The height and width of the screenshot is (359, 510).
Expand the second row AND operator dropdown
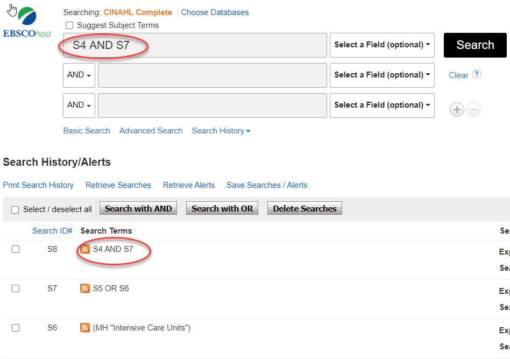click(x=79, y=75)
